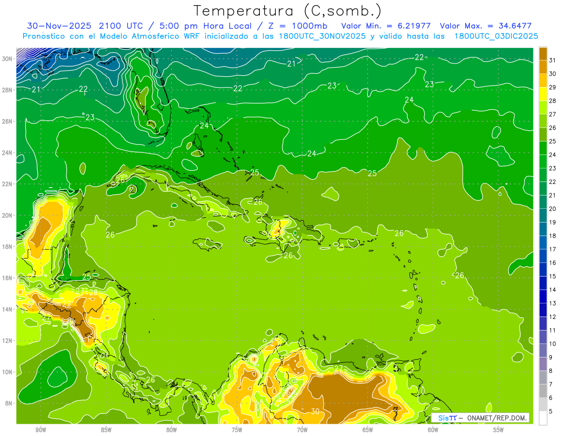Click the 60W longitude axis label
The image size is (565, 436).
[433, 430]
